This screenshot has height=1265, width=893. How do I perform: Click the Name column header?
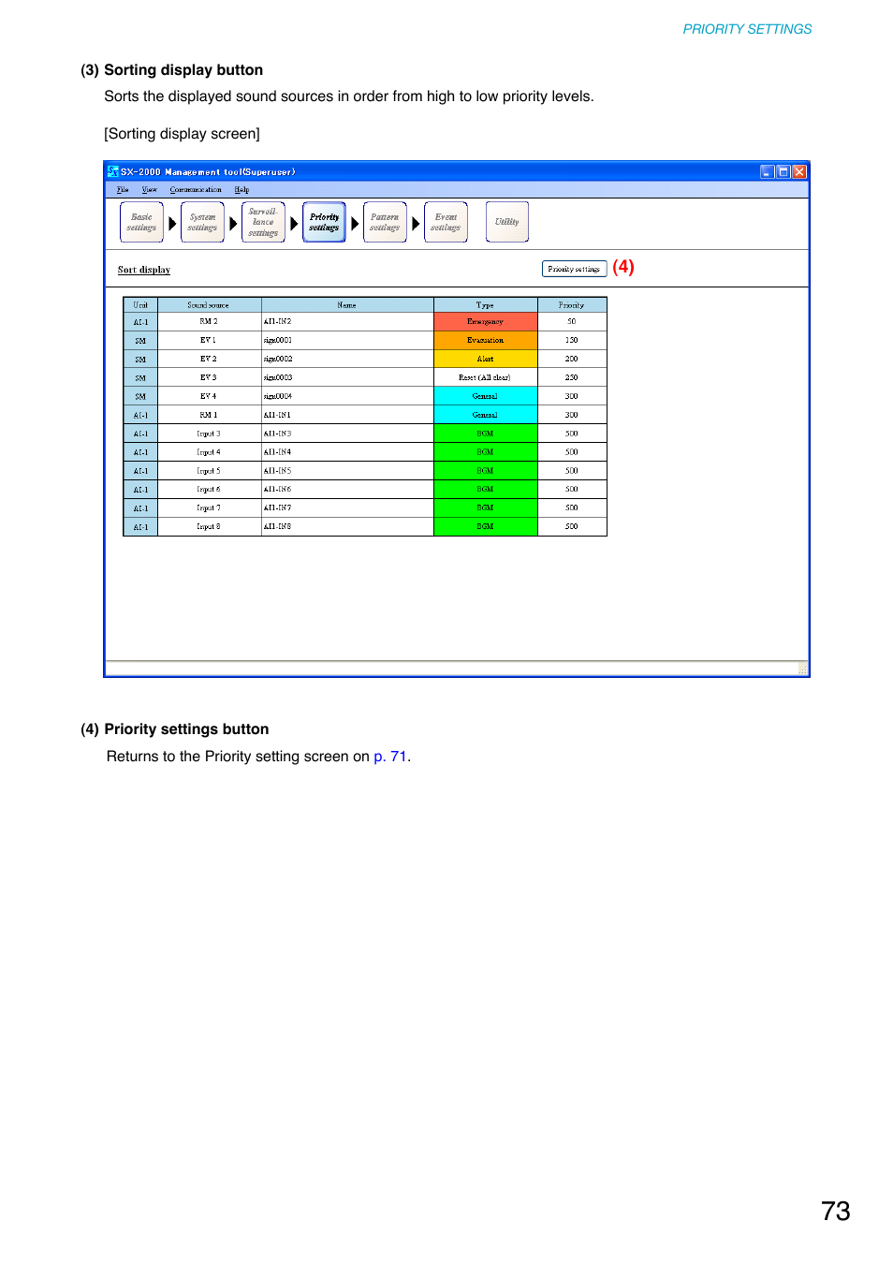click(347, 305)
